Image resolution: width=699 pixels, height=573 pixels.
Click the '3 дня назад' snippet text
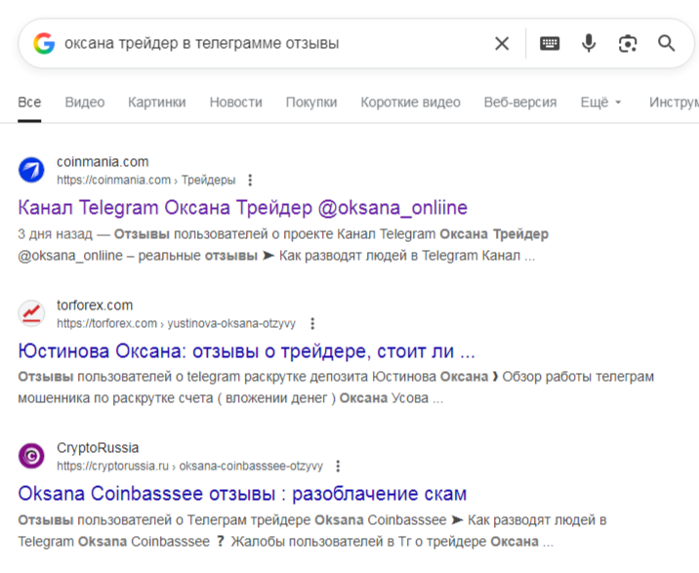[56, 234]
